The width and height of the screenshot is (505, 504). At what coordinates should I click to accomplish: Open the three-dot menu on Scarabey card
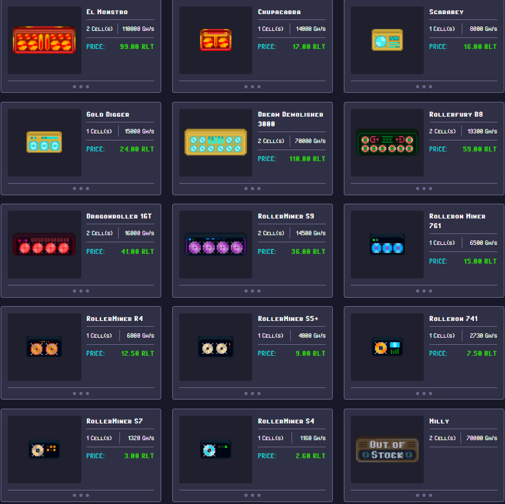424,86
